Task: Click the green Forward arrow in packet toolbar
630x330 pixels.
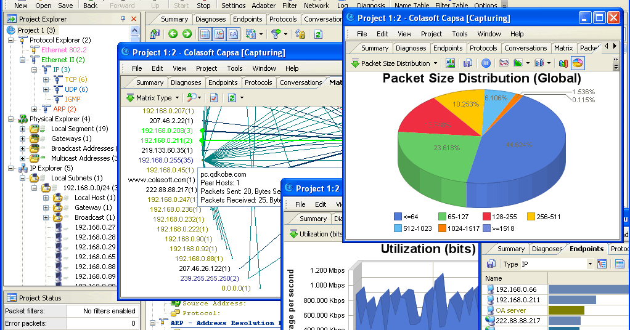Action: (x=187, y=34)
